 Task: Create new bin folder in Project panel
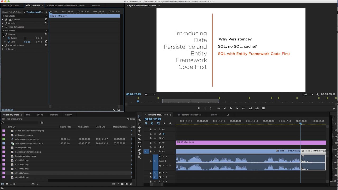coord(122,184)
